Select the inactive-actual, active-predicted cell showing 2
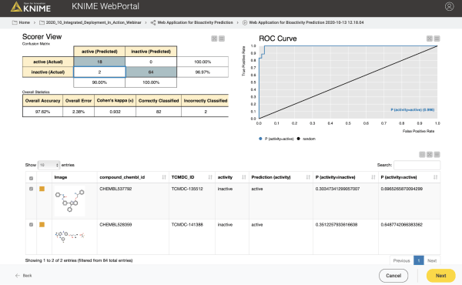This screenshot has width=462, height=285. coord(99,72)
